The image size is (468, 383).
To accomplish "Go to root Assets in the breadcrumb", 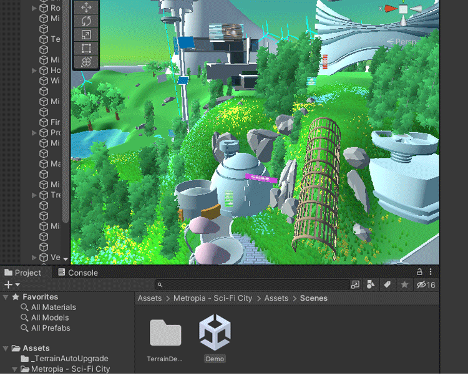I will tap(150, 298).
